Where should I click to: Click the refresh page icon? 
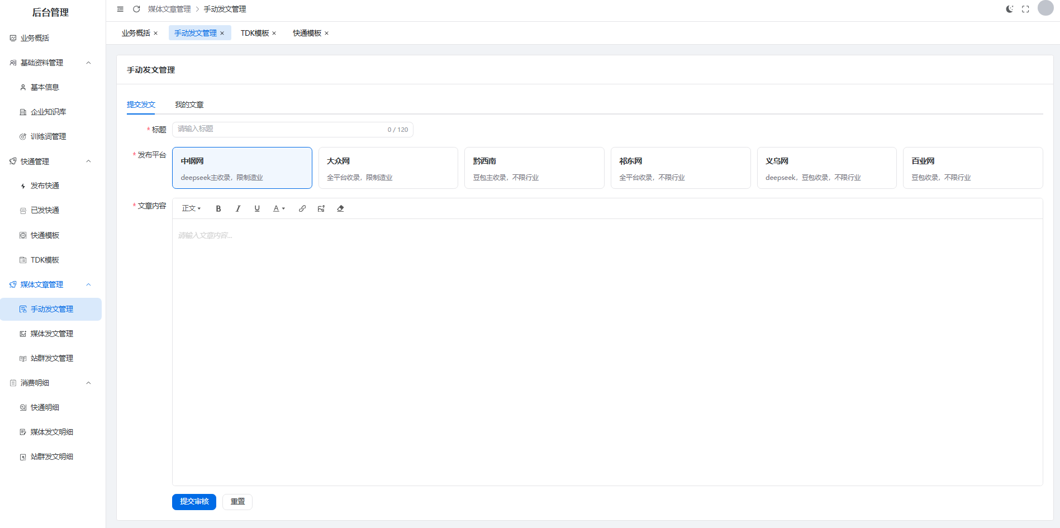[x=136, y=9]
